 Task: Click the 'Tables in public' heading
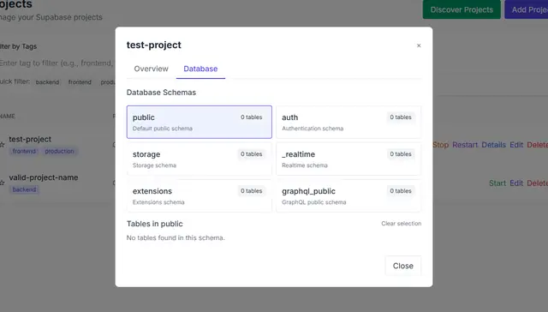(154, 224)
